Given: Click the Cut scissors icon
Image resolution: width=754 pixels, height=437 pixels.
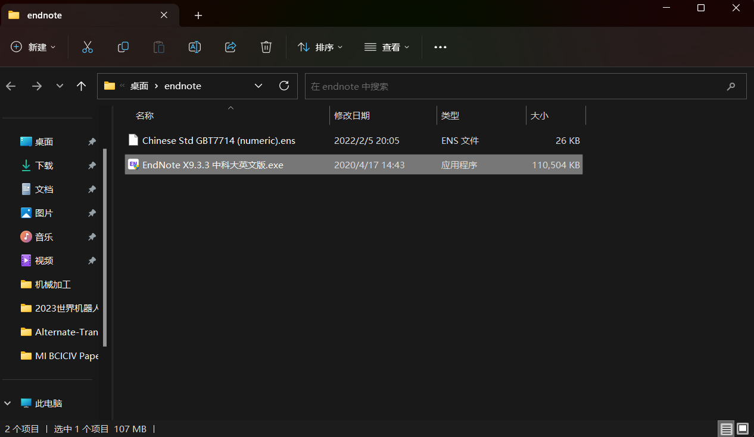Looking at the screenshot, I should tap(88, 47).
